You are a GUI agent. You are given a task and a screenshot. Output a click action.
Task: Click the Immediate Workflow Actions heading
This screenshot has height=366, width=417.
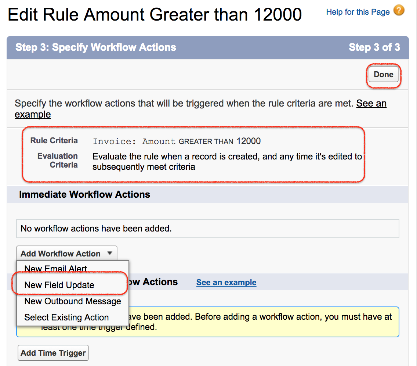pyautogui.click(x=84, y=194)
